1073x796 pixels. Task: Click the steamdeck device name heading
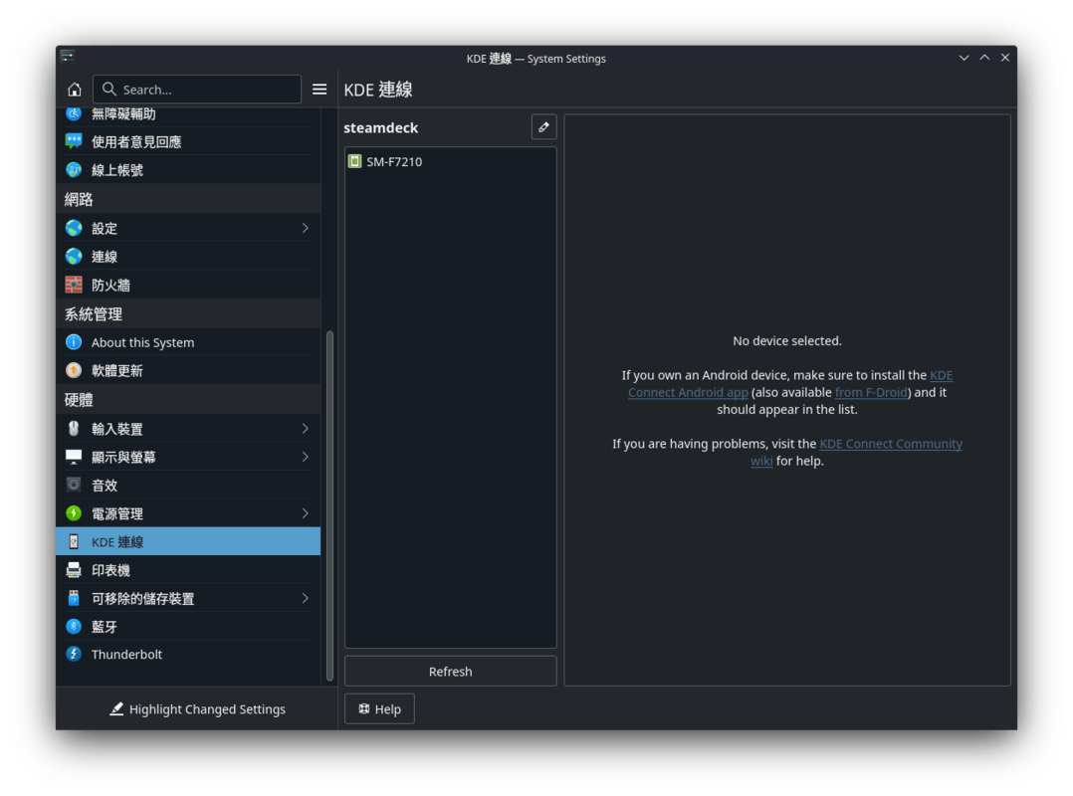380,128
